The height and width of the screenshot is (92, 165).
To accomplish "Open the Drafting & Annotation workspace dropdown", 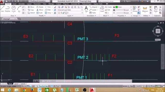I will tap(39, 1).
